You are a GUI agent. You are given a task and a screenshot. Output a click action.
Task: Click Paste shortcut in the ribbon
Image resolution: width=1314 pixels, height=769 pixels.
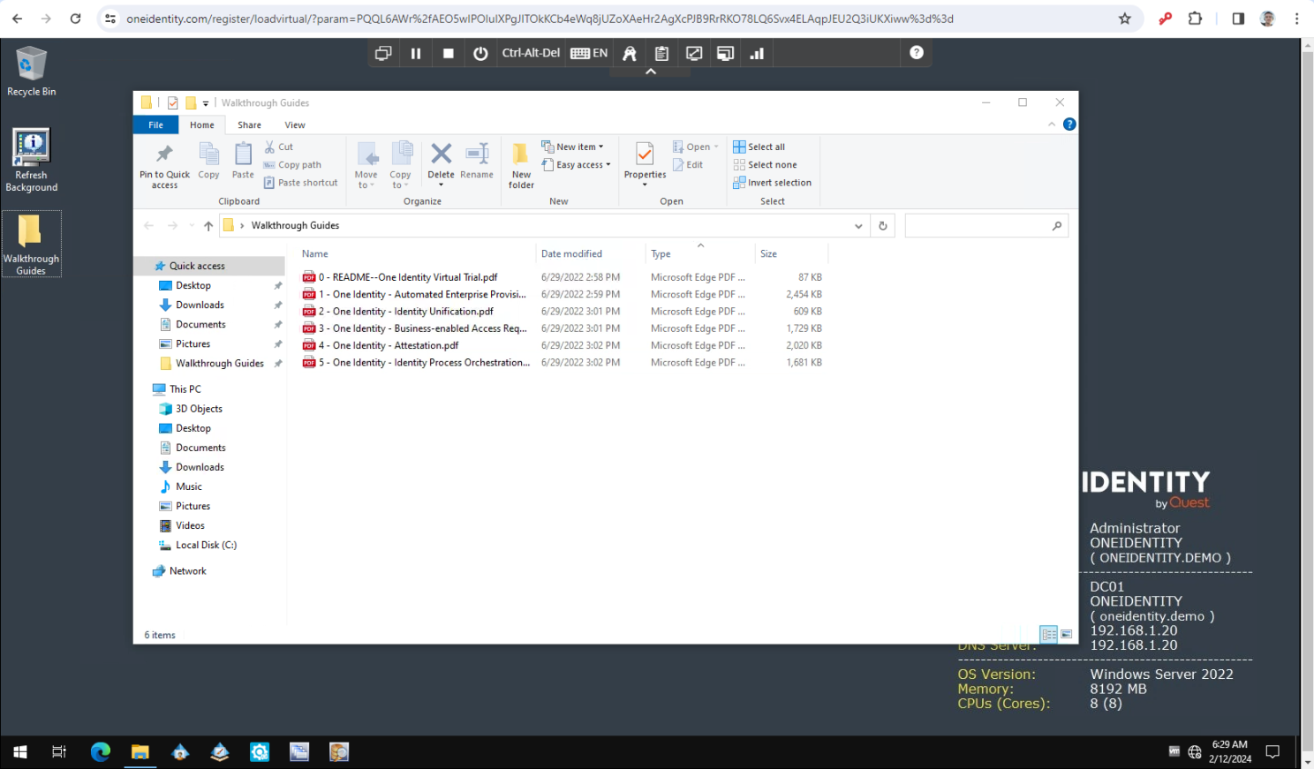(x=300, y=183)
